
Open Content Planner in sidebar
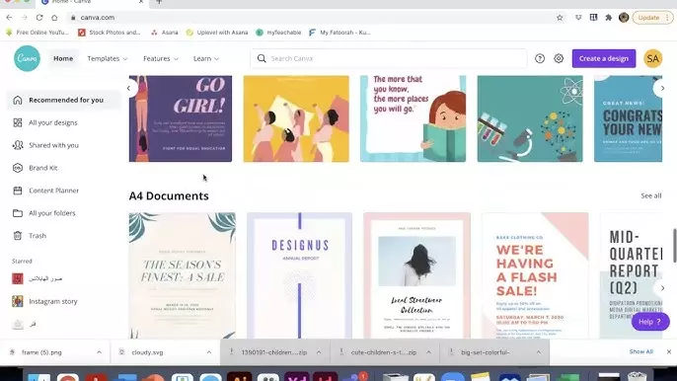pos(63,190)
